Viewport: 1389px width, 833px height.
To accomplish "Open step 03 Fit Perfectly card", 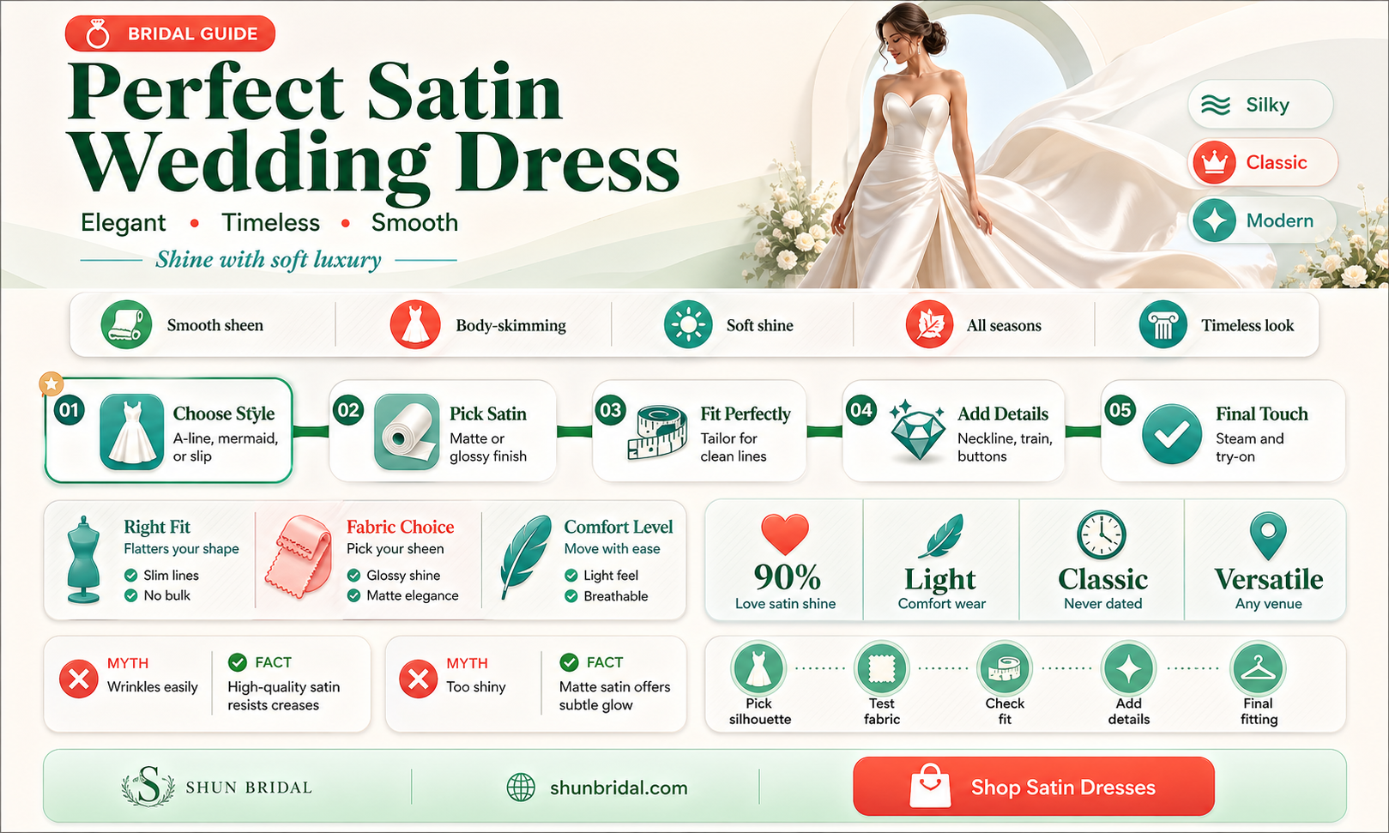I will (x=699, y=431).
